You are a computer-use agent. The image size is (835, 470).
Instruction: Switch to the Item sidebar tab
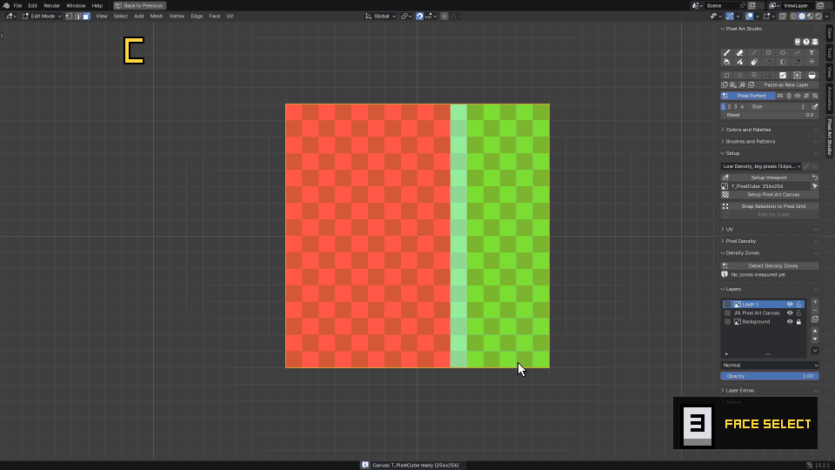click(x=830, y=33)
